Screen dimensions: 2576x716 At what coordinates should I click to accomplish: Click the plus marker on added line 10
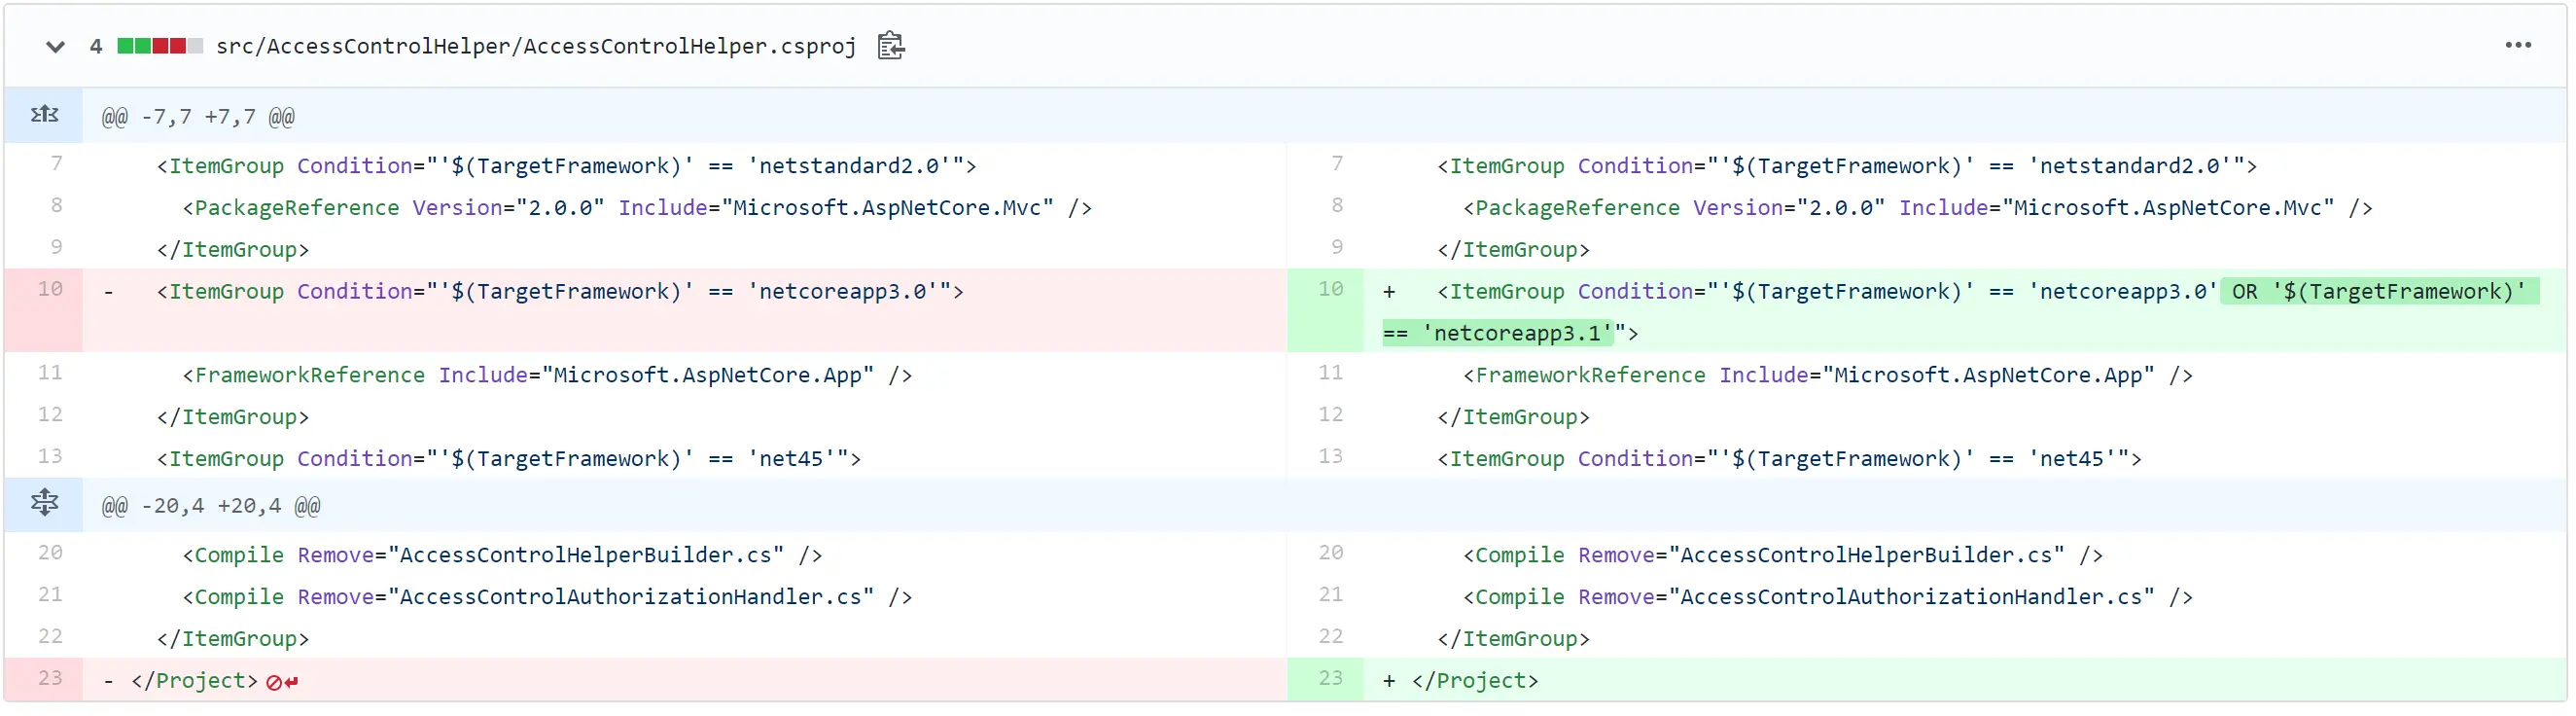tap(1389, 293)
